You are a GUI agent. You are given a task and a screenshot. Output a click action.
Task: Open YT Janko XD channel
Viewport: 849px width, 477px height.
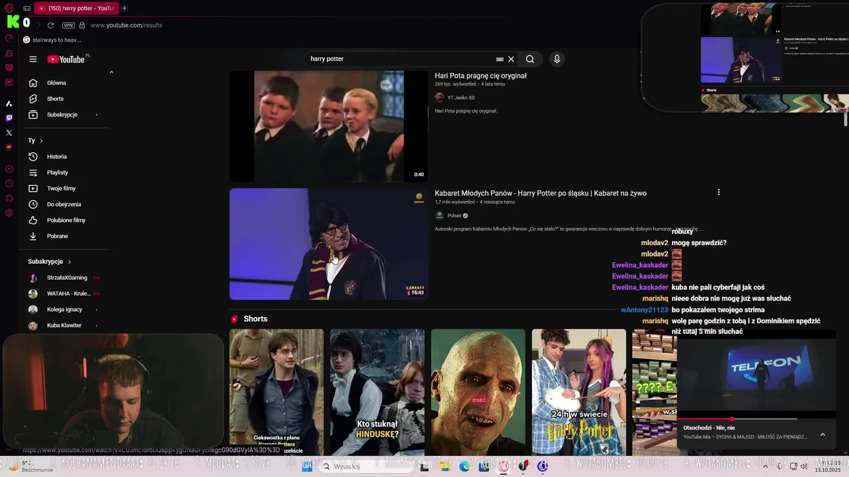461,97
